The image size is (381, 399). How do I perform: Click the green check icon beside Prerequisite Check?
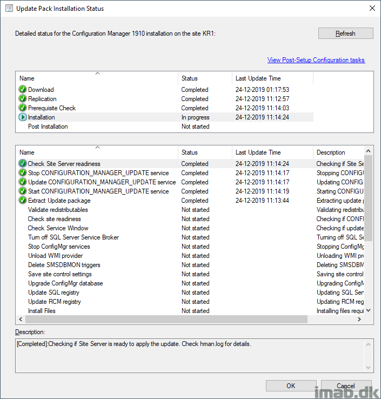tap(23, 108)
